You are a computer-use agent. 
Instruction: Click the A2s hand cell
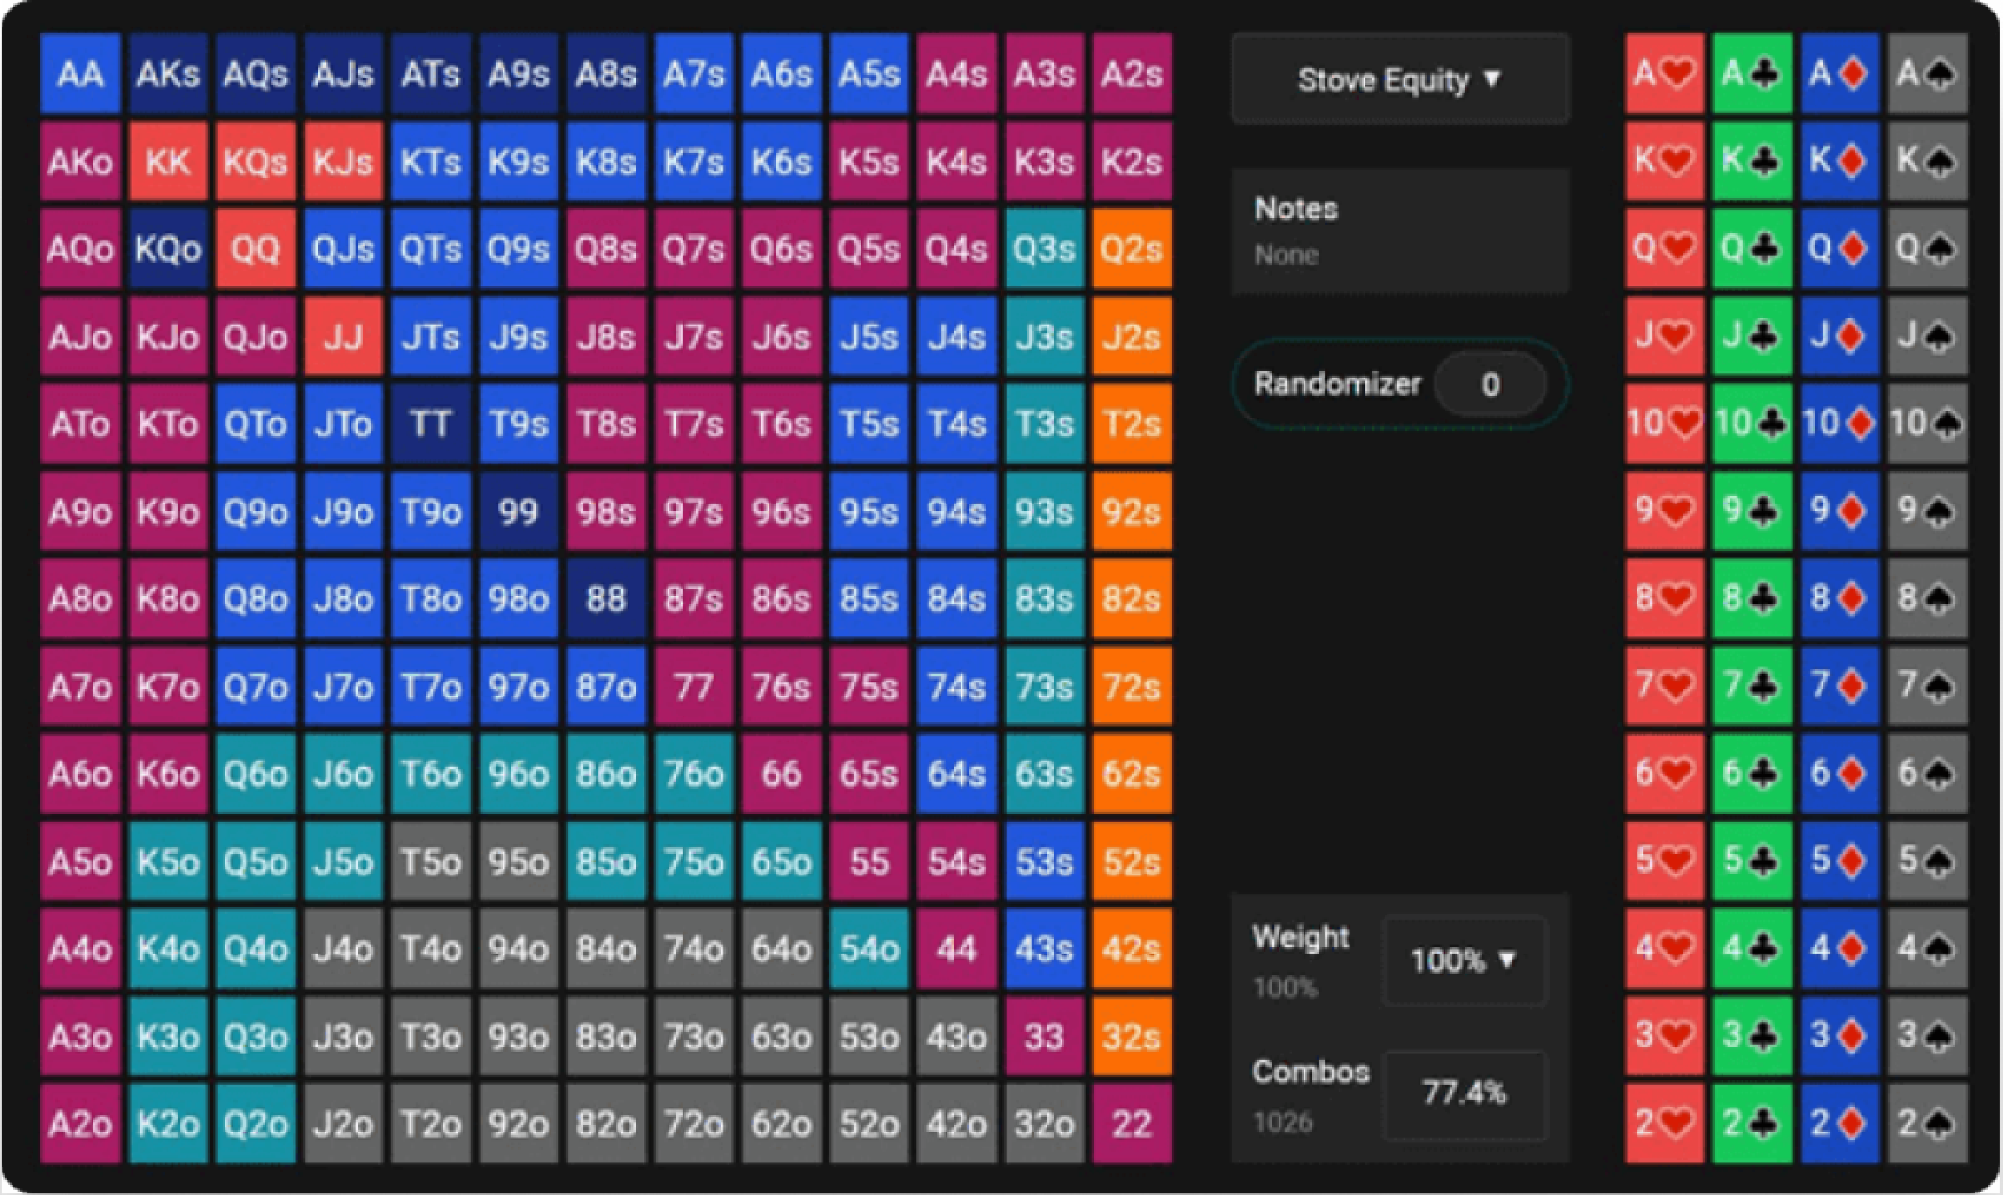(x=1132, y=74)
